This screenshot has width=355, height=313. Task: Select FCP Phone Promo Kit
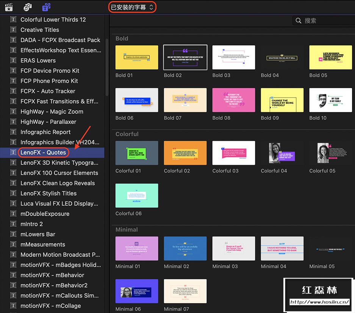[x=52, y=81]
